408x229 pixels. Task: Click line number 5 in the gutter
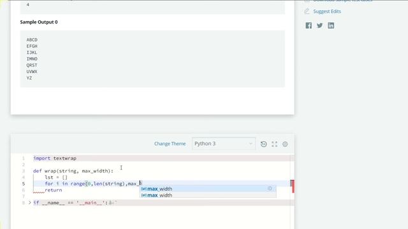point(24,184)
